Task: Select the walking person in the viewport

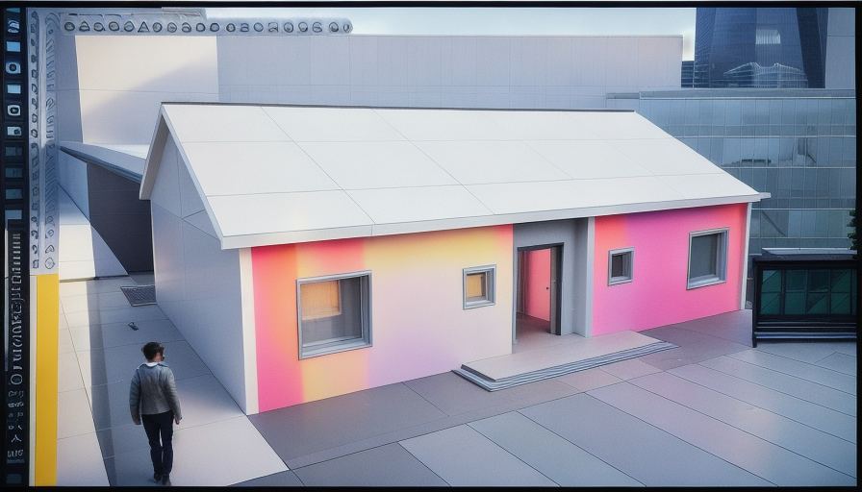Action: (x=155, y=412)
